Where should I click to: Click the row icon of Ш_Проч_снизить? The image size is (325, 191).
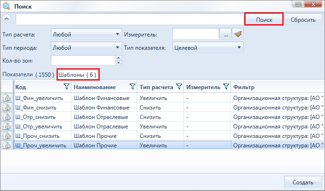tap(7, 136)
